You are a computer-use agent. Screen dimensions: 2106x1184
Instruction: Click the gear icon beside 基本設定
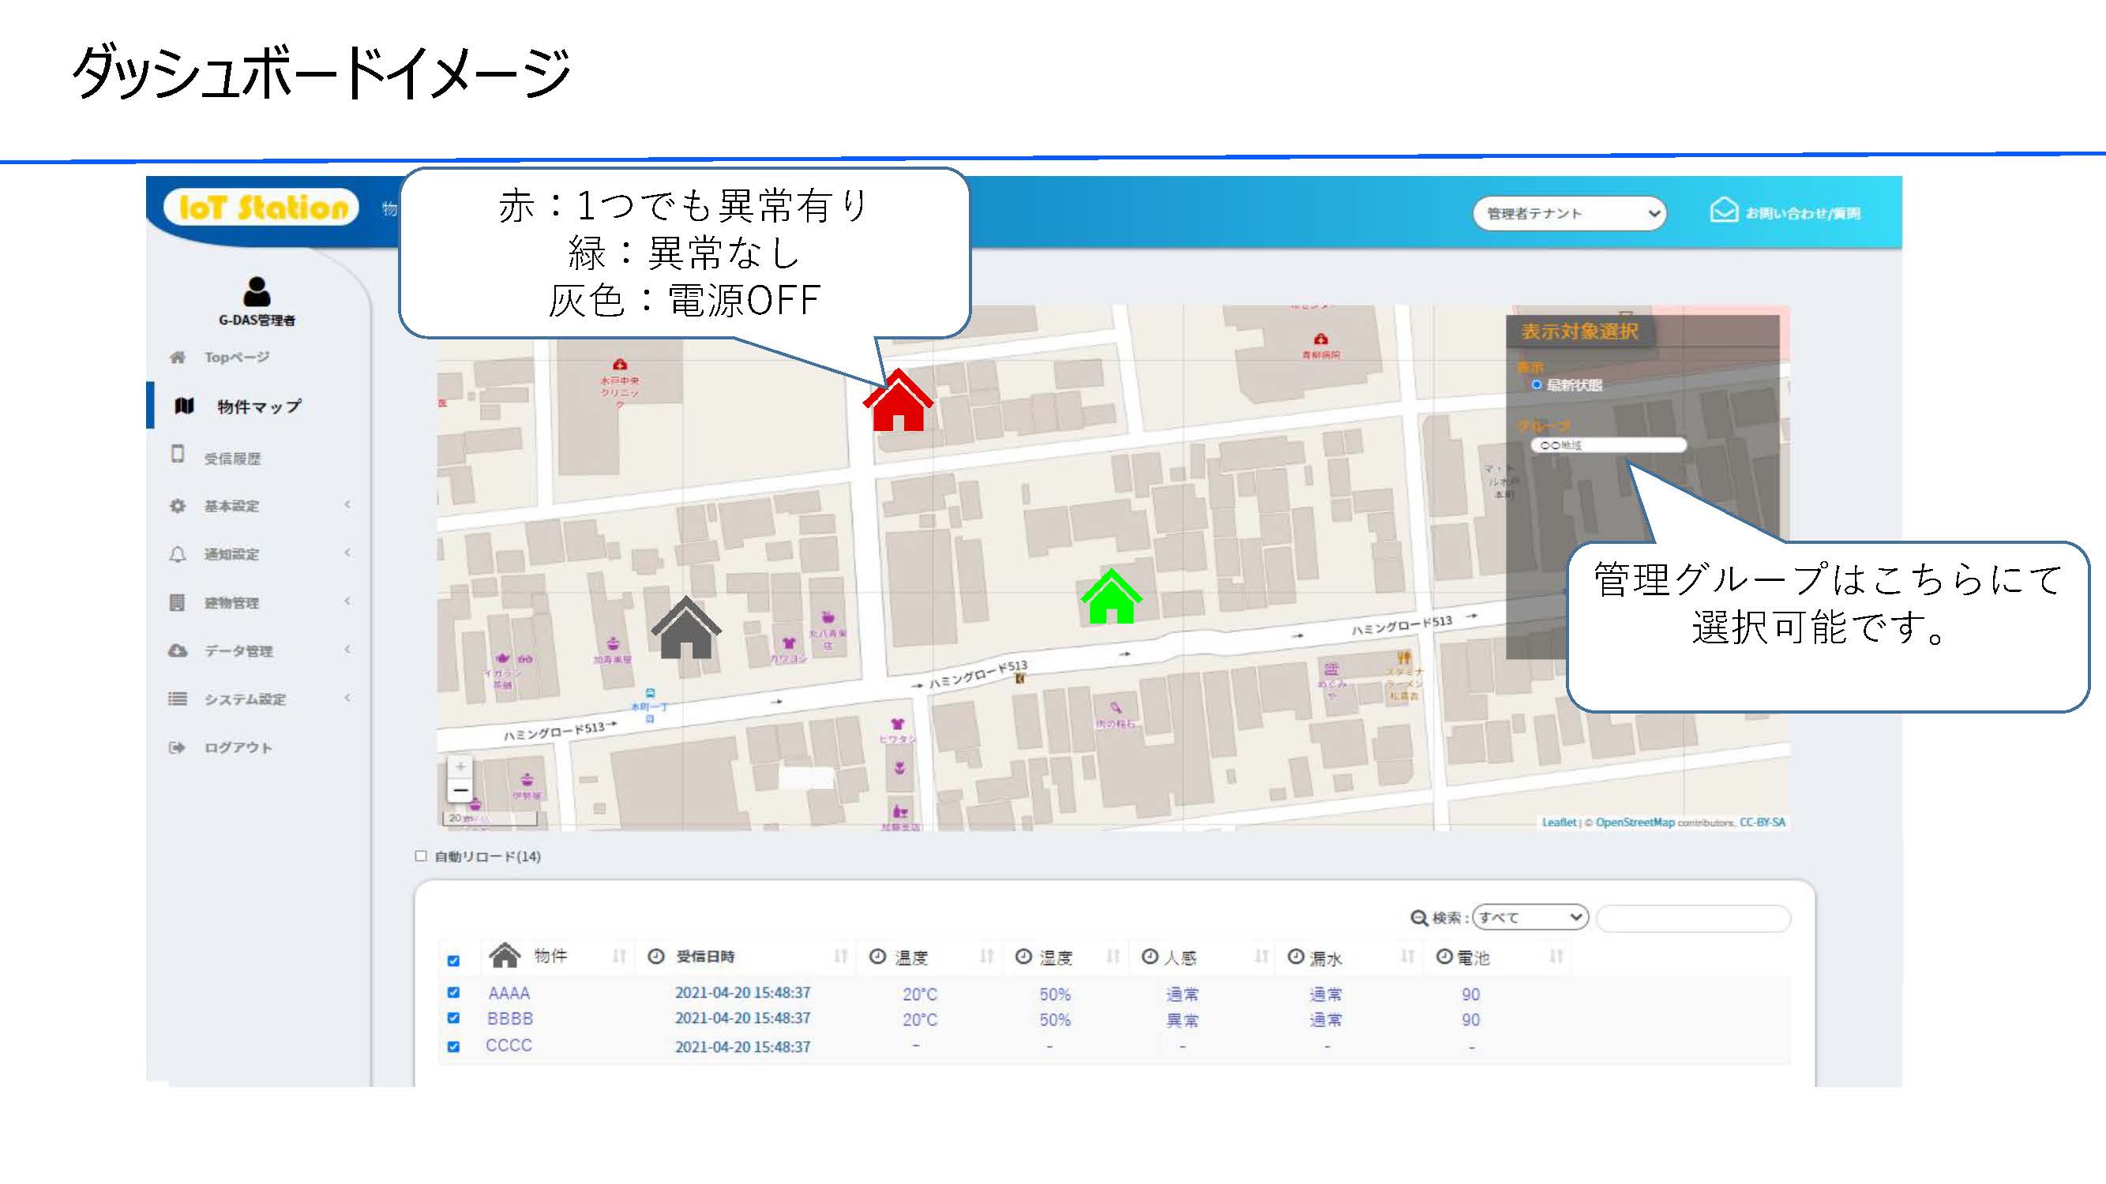click(x=178, y=506)
